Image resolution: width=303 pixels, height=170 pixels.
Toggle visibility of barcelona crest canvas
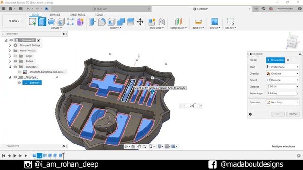coord(19,72)
